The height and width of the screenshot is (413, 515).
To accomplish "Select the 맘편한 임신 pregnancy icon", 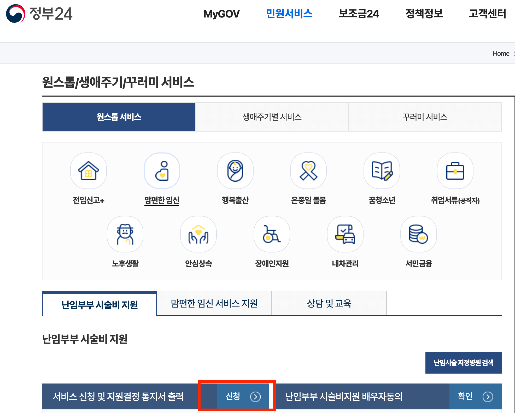I will [162, 171].
